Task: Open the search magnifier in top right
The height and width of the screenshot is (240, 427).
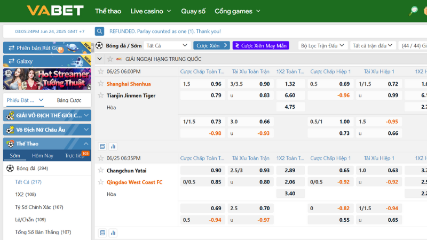Action: tap(413, 11)
